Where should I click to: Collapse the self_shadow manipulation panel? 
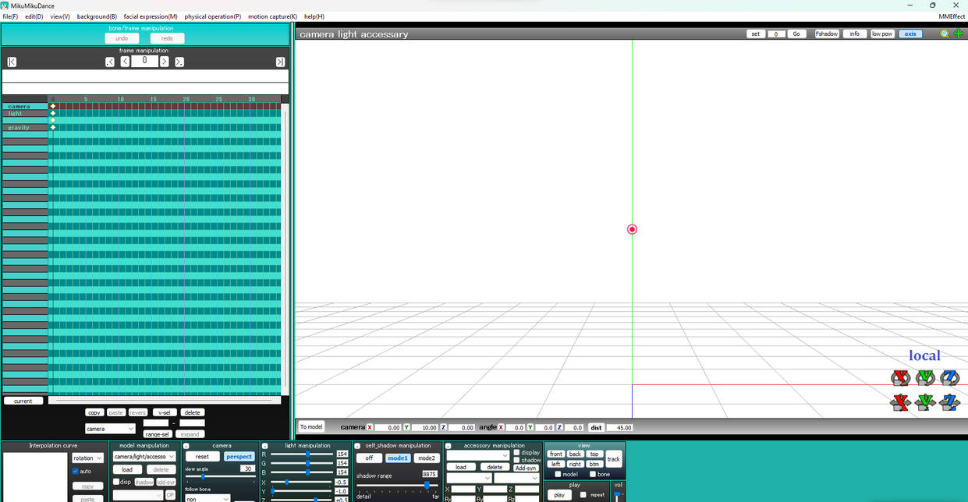(357, 446)
